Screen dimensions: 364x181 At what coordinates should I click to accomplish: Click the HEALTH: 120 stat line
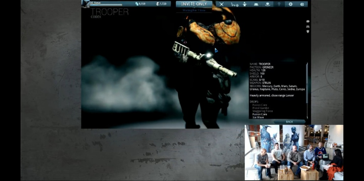coord(257,70)
